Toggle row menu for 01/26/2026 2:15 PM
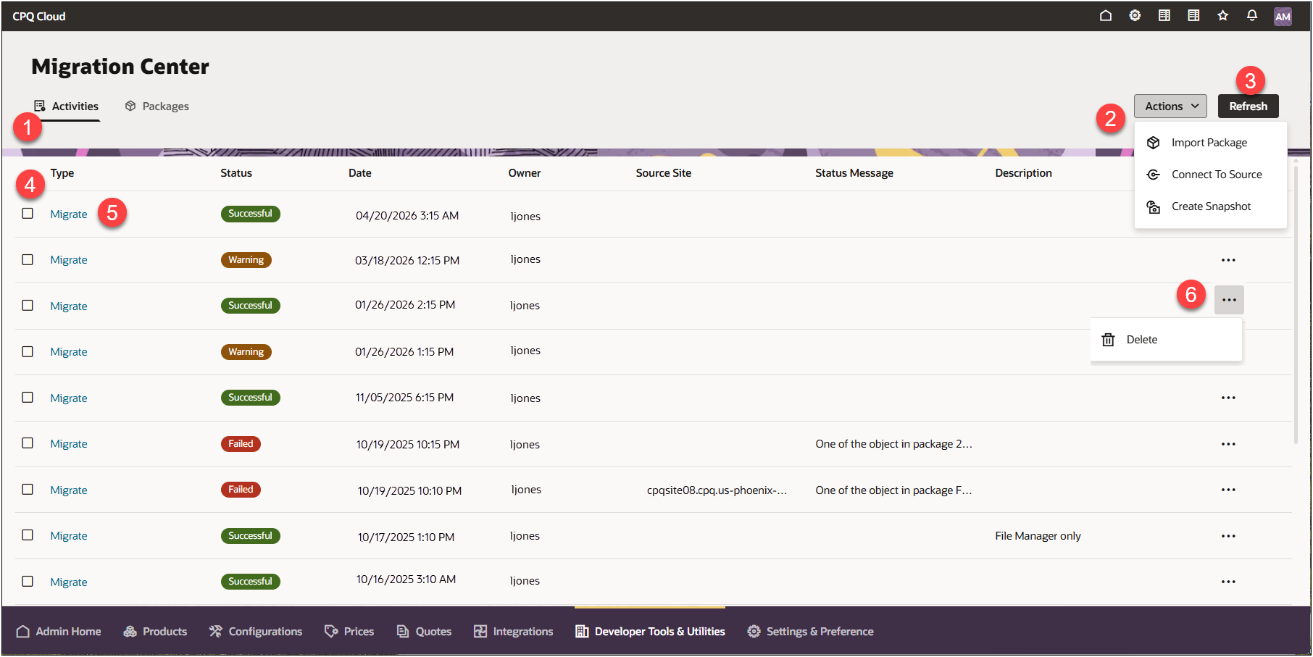 [1229, 300]
